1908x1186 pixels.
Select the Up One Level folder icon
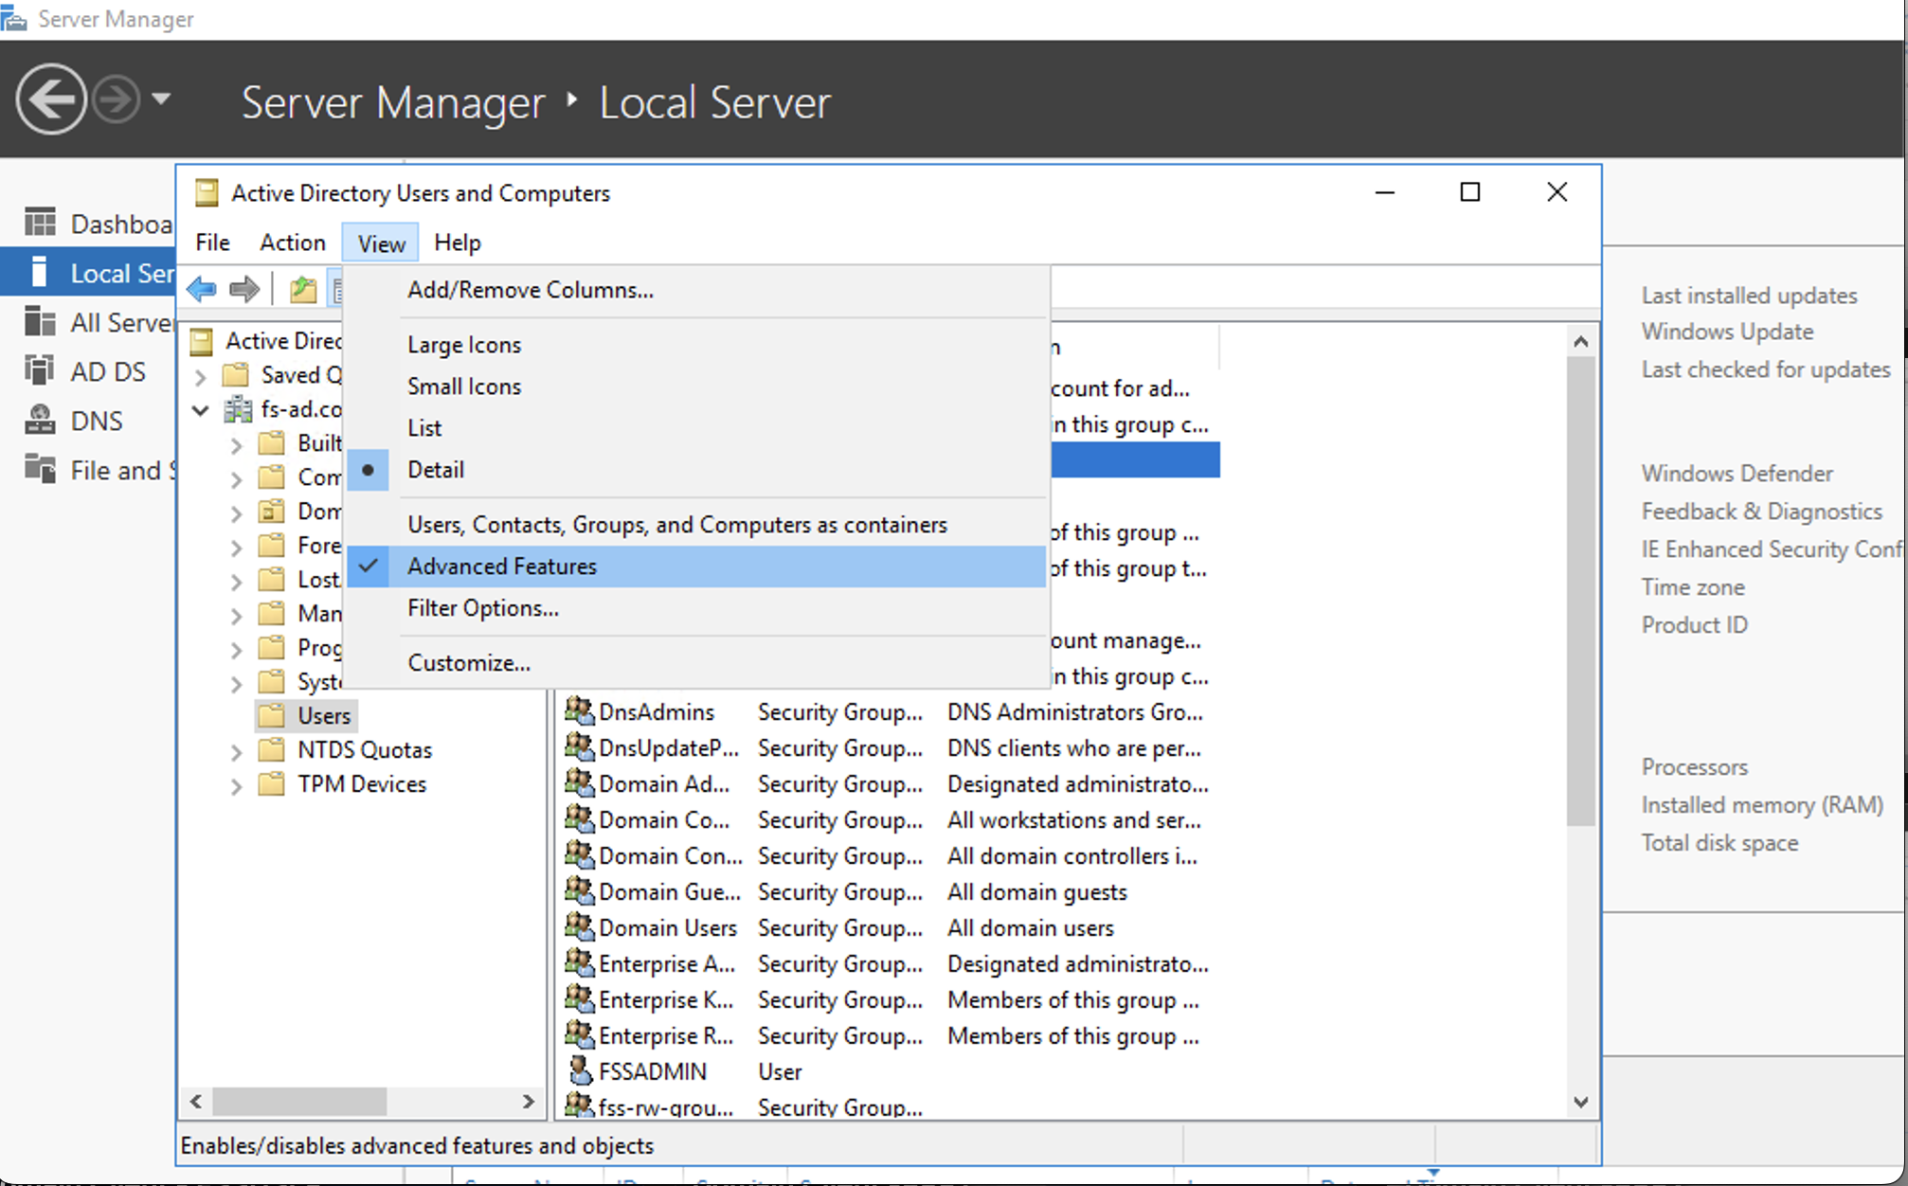[302, 288]
